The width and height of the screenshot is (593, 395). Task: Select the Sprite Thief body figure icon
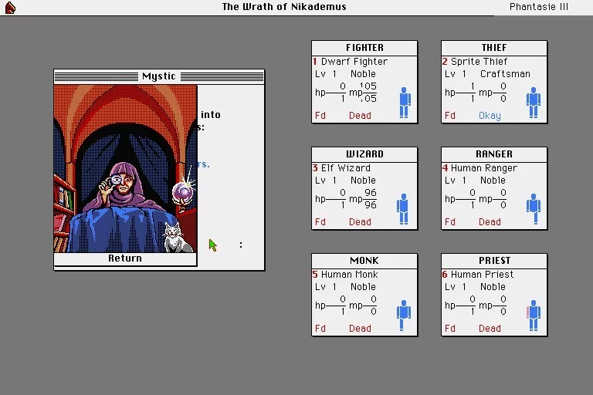(x=534, y=103)
